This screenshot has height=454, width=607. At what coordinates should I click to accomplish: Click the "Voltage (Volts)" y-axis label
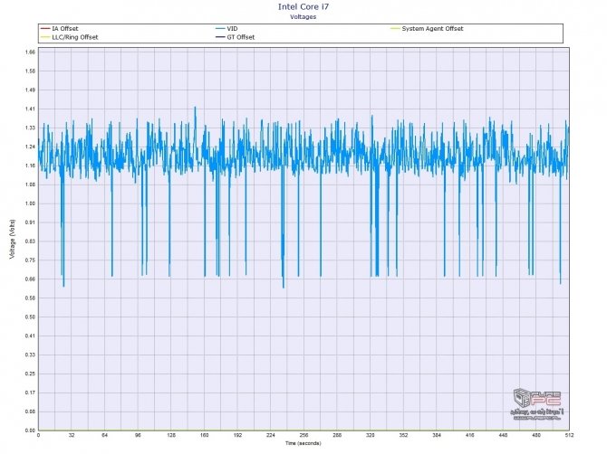[x=13, y=239]
